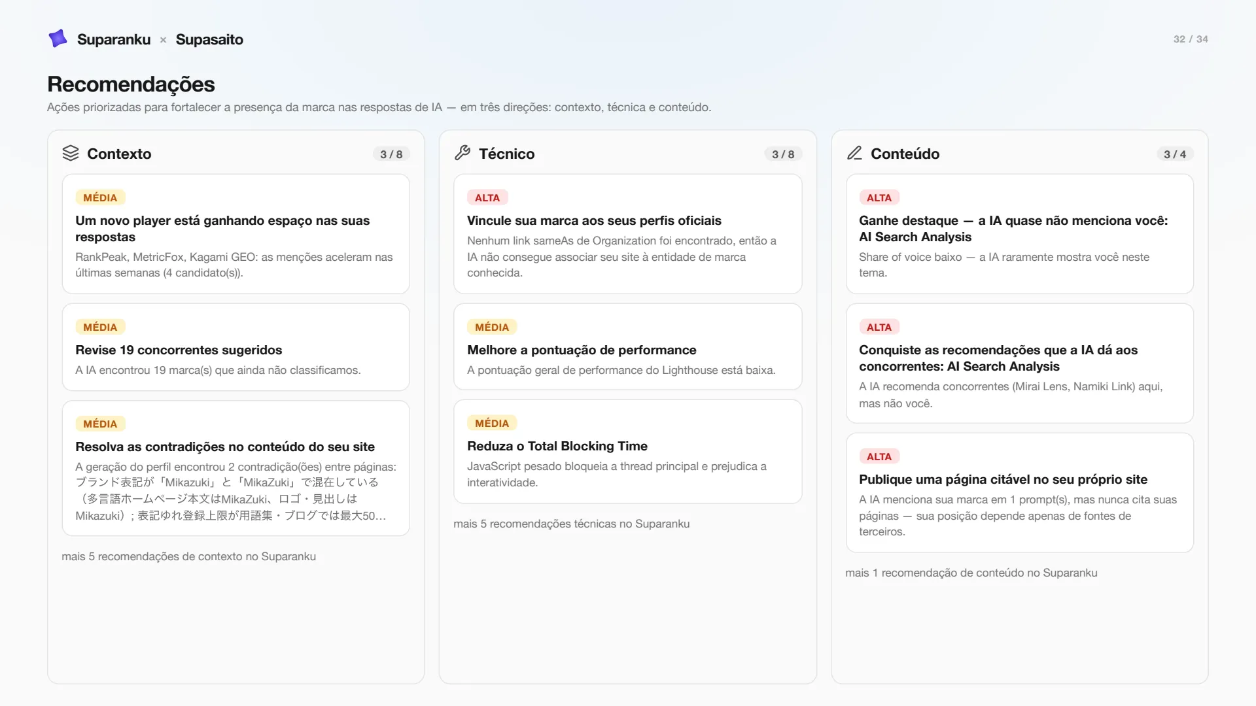
Task: Click 'JavaScript pesado bloqueia a thread principal' text
Action: [617, 475]
